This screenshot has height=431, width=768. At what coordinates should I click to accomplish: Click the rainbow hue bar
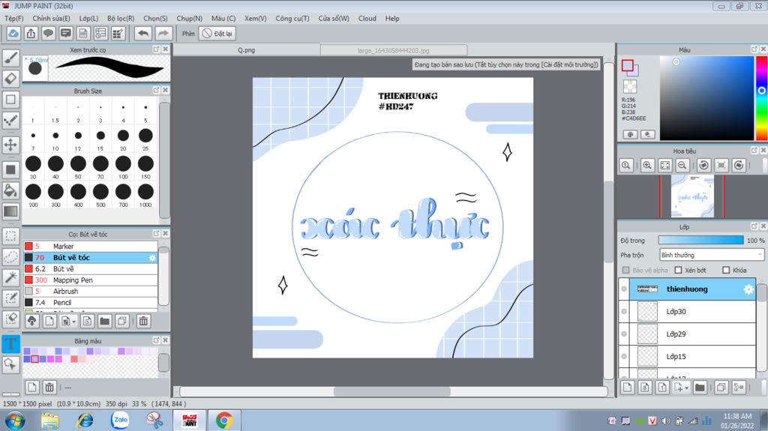762,98
